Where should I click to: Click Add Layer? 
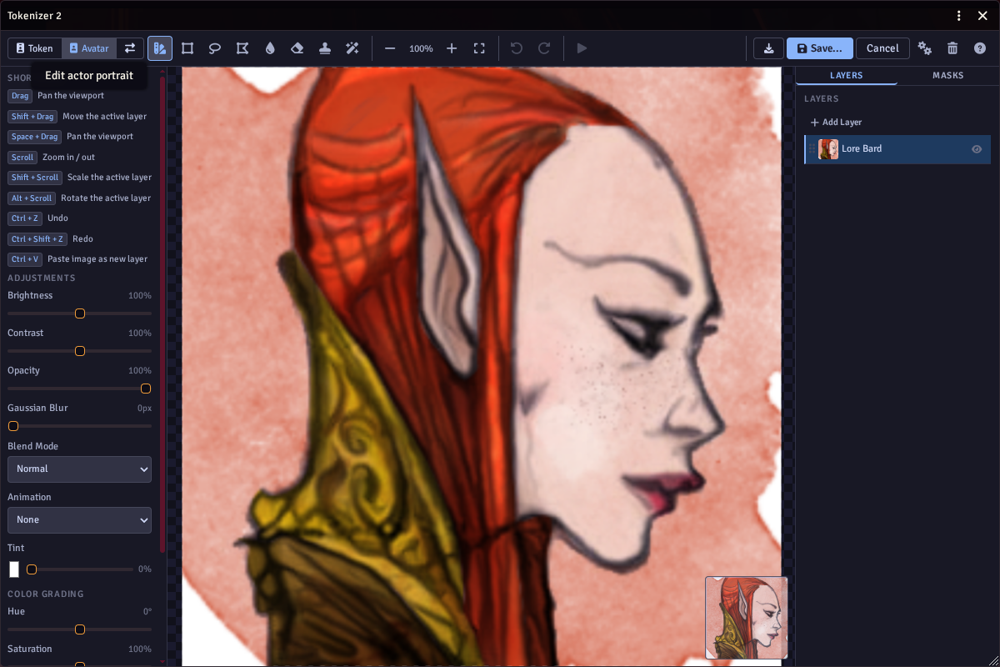[836, 123]
